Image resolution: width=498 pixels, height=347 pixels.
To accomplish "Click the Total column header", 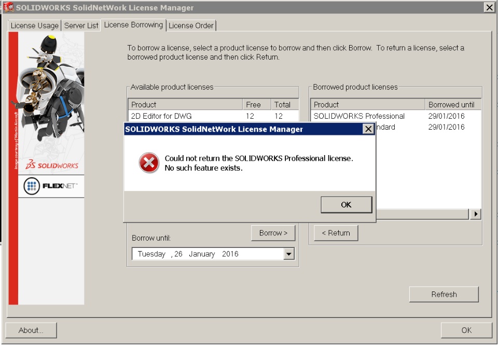I will (285, 104).
